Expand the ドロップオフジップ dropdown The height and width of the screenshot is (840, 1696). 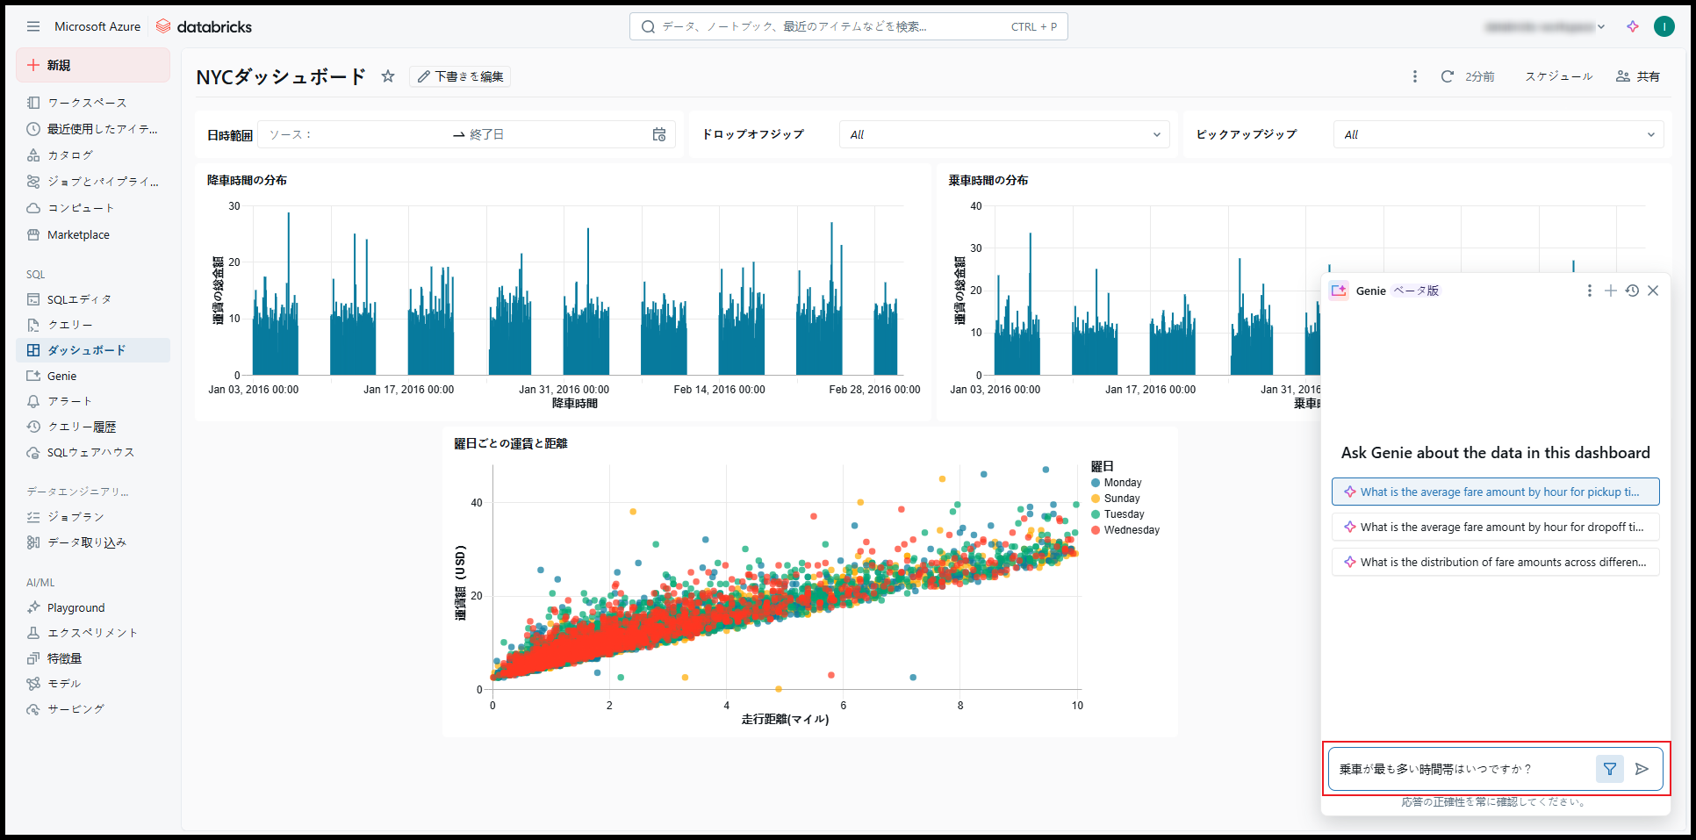coord(1003,134)
